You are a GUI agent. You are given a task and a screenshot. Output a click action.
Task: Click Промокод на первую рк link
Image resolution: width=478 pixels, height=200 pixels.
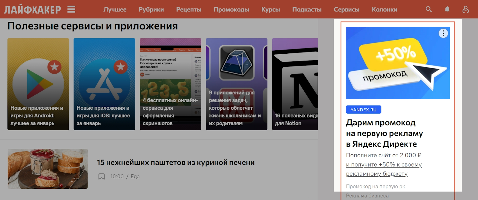(x=376, y=187)
